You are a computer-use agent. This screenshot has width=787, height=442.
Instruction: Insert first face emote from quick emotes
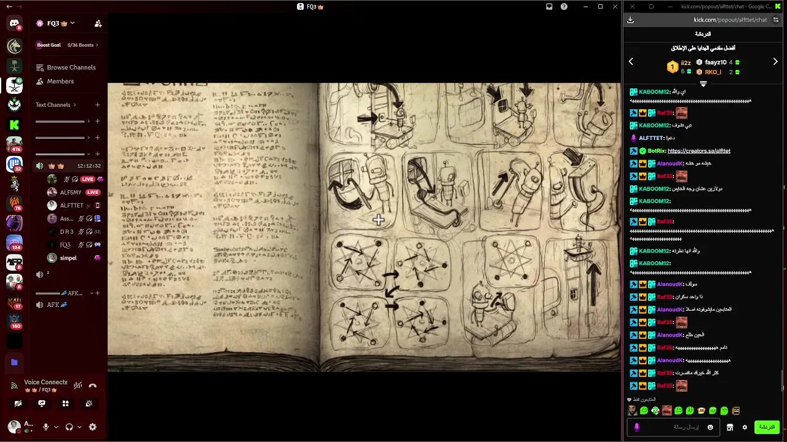pyautogui.click(x=632, y=411)
